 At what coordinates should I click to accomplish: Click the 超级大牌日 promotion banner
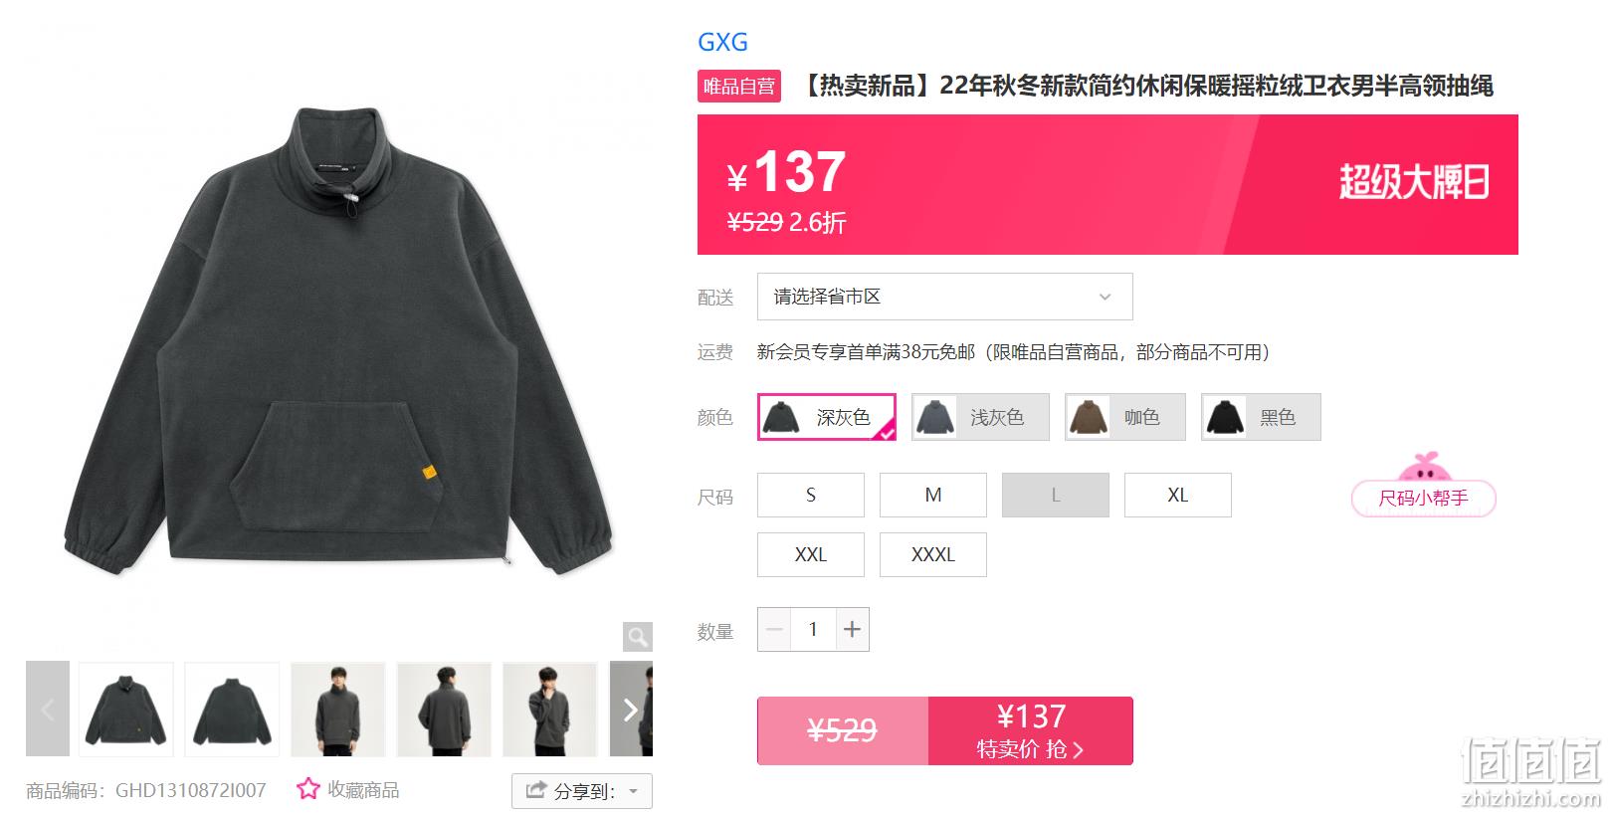[1413, 183]
